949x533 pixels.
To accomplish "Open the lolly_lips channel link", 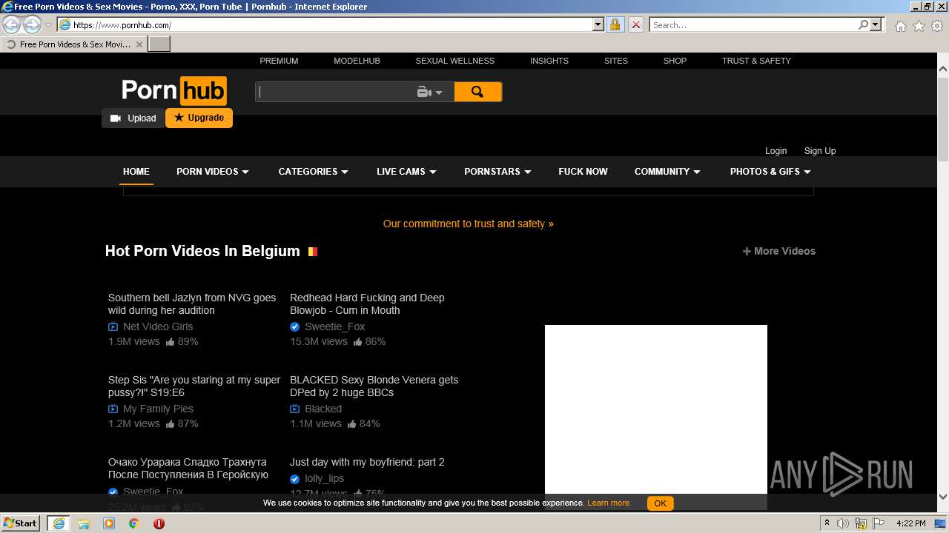I will point(324,478).
